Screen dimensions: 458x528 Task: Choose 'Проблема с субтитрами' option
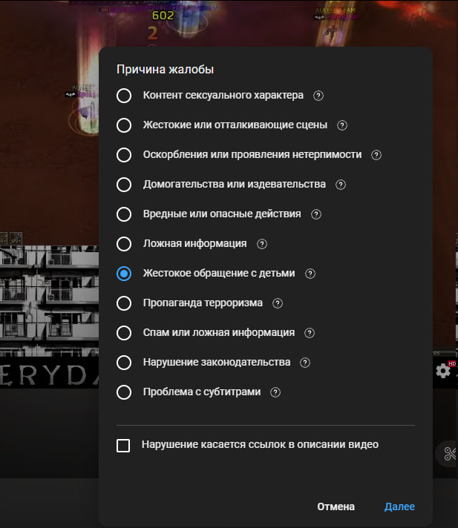point(124,392)
